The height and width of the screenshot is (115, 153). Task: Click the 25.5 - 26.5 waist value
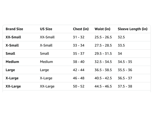pyautogui.click(x=103, y=37)
